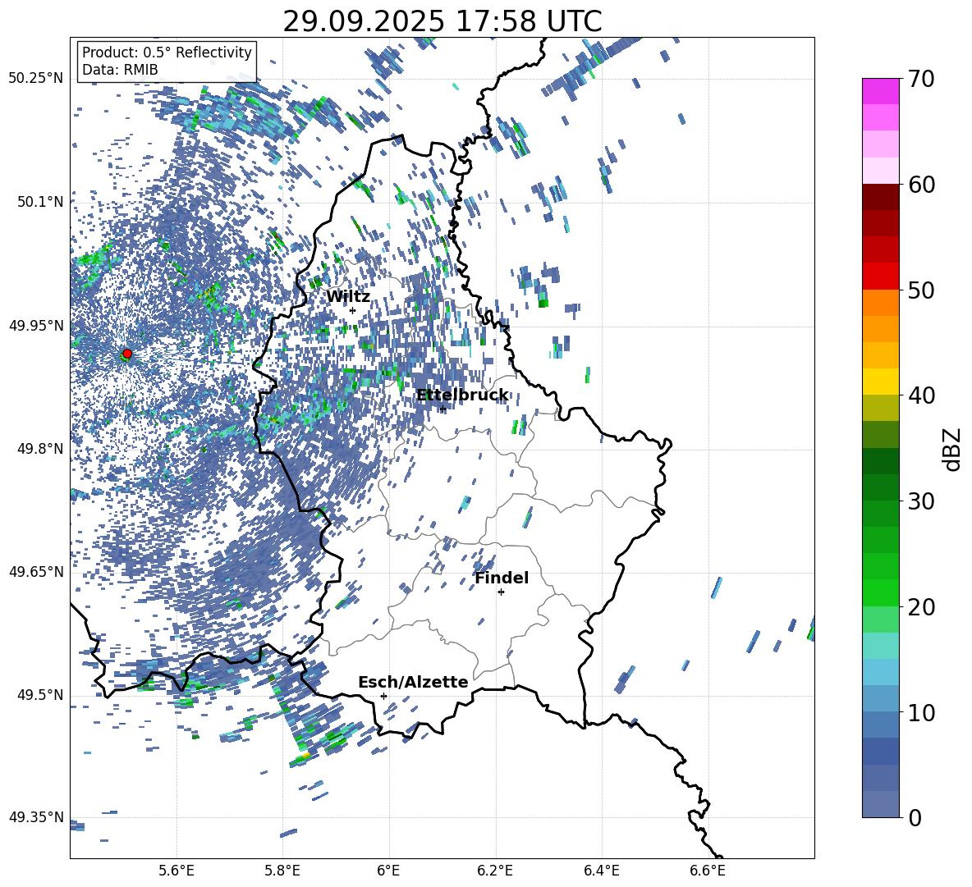Select the Ettelbruck city label
Viewport: 972px width, 887px height.
click(x=462, y=395)
